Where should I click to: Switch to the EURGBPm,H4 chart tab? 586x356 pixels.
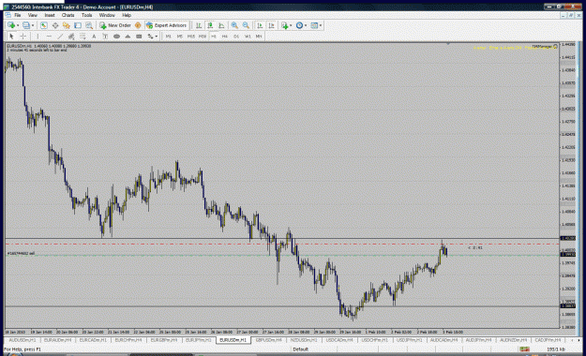click(164, 340)
